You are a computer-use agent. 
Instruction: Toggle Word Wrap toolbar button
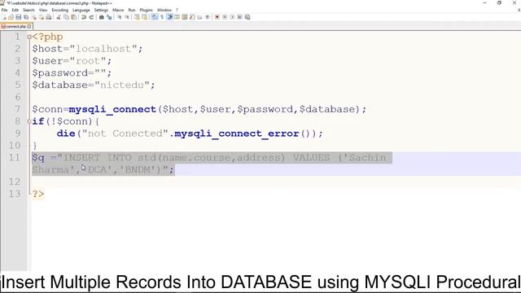click(x=154, y=17)
